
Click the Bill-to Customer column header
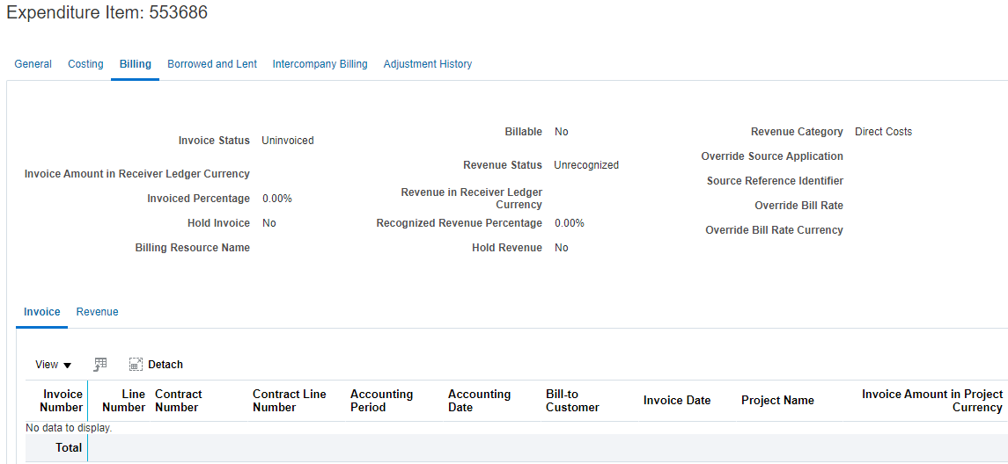572,401
